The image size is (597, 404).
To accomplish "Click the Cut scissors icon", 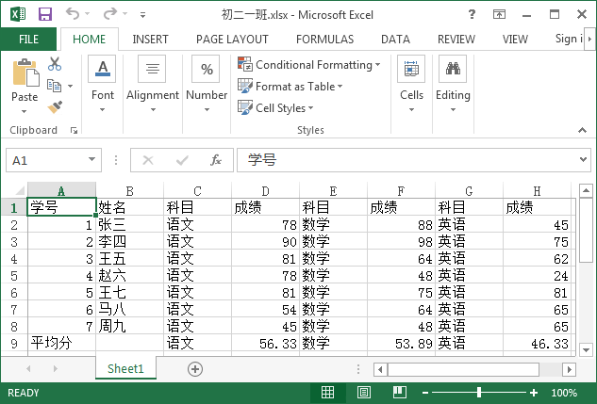I will pos(55,64).
